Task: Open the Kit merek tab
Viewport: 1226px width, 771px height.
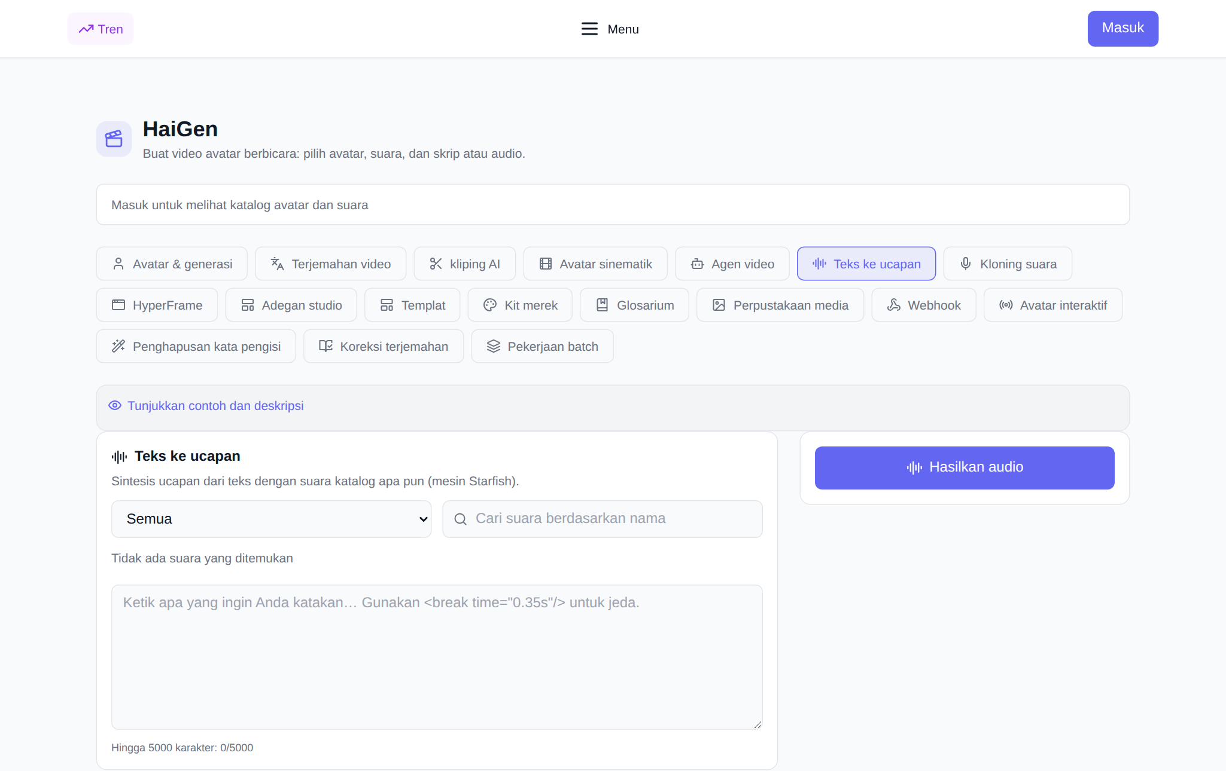Action: point(520,305)
